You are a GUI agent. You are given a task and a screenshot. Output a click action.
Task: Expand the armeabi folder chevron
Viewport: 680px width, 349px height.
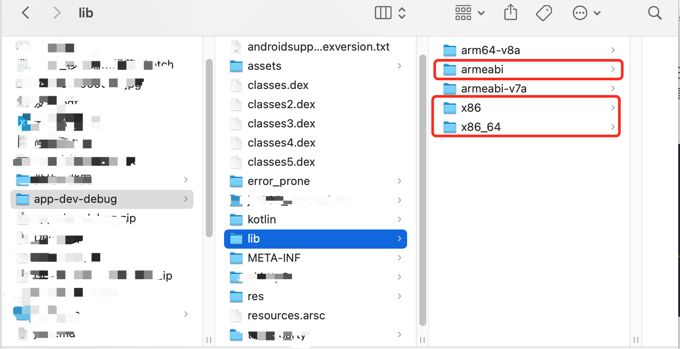613,69
